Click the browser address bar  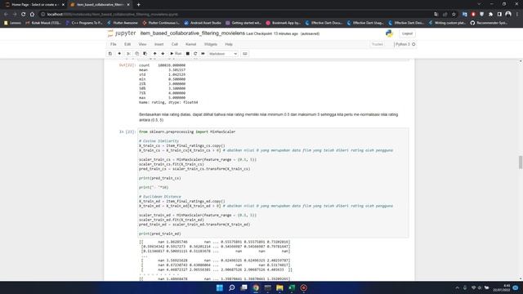click(x=234, y=15)
